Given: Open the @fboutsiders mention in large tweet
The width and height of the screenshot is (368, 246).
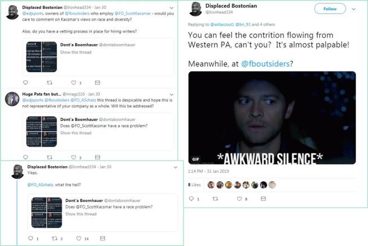Looking at the screenshot, I should click(265, 64).
